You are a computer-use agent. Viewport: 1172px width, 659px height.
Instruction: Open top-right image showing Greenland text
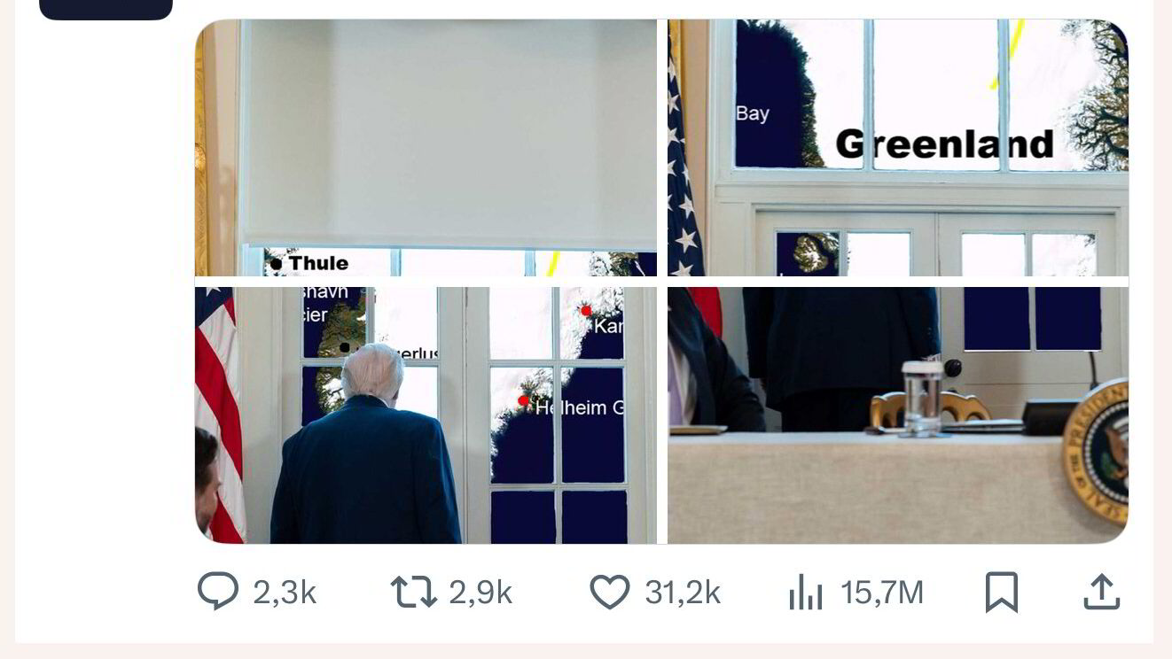coord(898,148)
